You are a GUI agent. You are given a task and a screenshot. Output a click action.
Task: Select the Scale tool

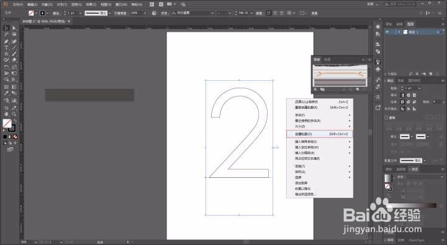click(14, 67)
